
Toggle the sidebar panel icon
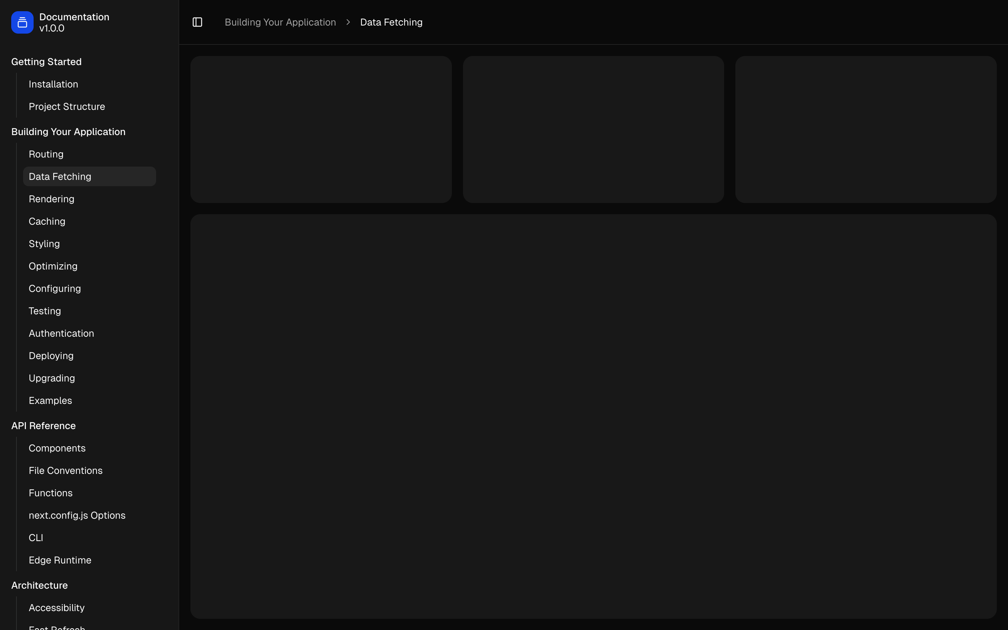click(197, 22)
